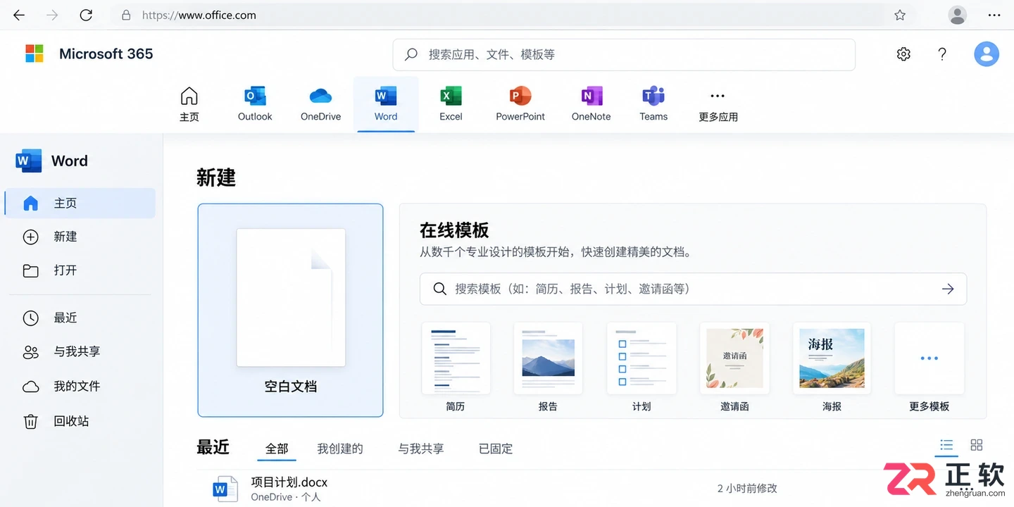Click the Word logo in the sidebar
Screen dimensions: 1014x507
[29, 161]
